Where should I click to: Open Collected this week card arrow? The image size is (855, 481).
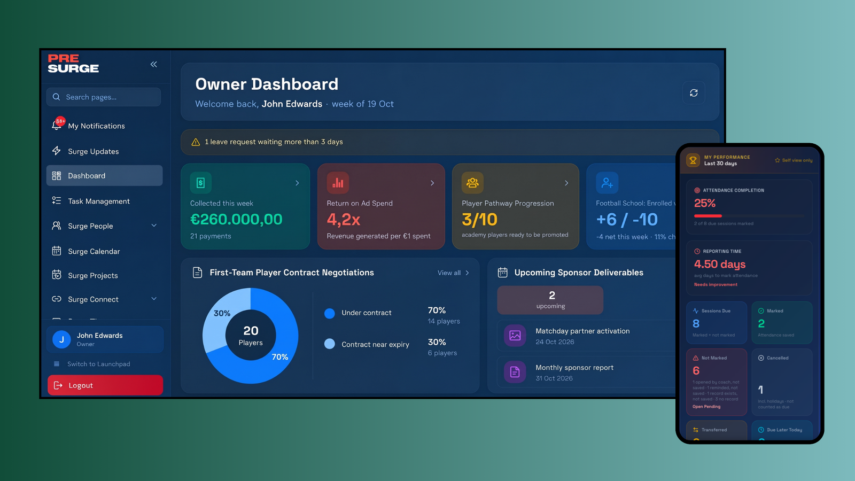pos(298,183)
